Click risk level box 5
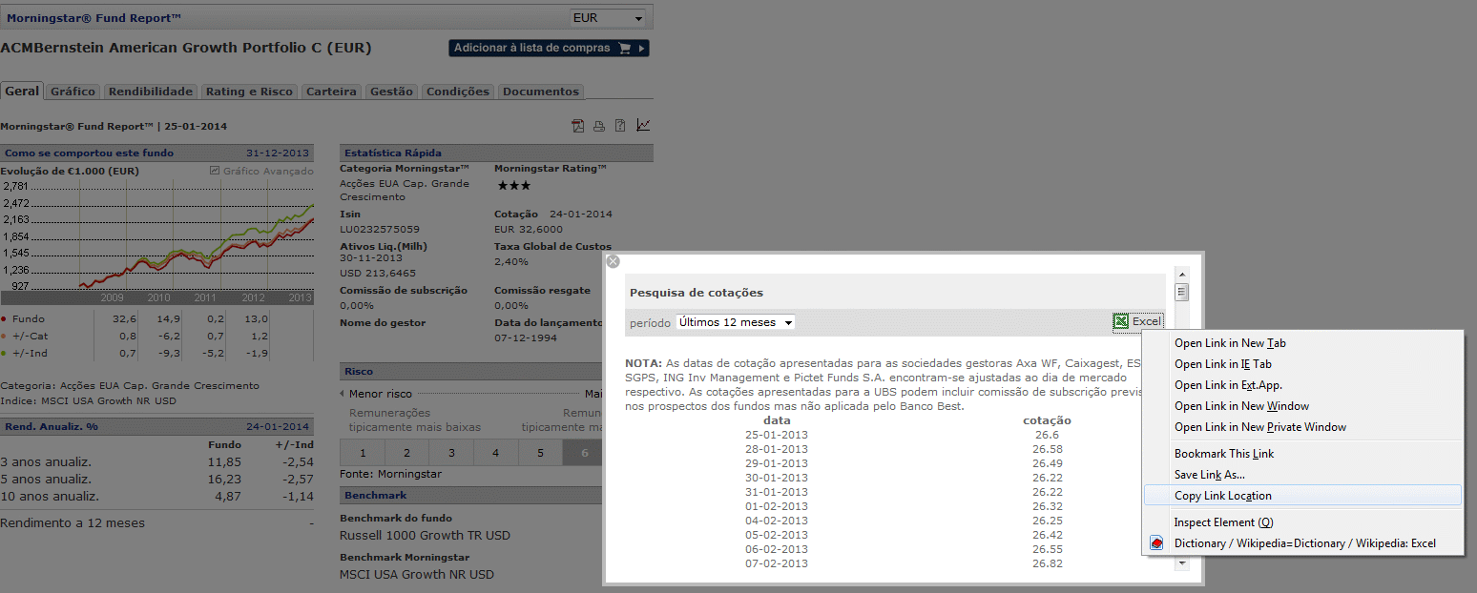The image size is (1477, 593). pos(540,453)
